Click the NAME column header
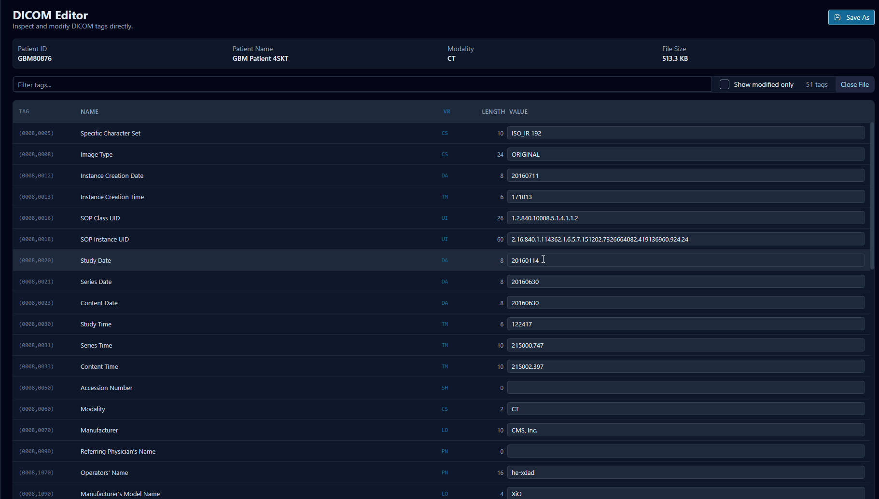Screen dimensions: 879x499 (x=89, y=112)
